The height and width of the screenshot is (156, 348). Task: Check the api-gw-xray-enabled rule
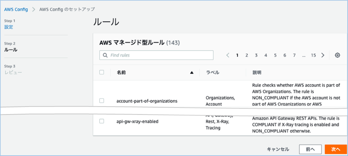pos(102,121)
